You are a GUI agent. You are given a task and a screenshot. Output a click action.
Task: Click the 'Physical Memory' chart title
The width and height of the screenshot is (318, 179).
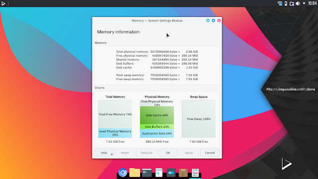click(157, 97)
